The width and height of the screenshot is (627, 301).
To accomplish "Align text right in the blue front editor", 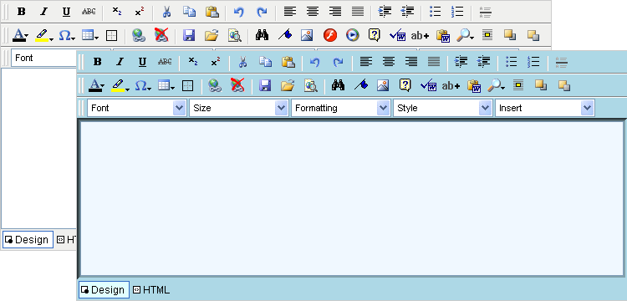I will (411, 62).
